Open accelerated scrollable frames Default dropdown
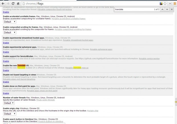Viewport: 177px width, 124px height. coord(10,22)
